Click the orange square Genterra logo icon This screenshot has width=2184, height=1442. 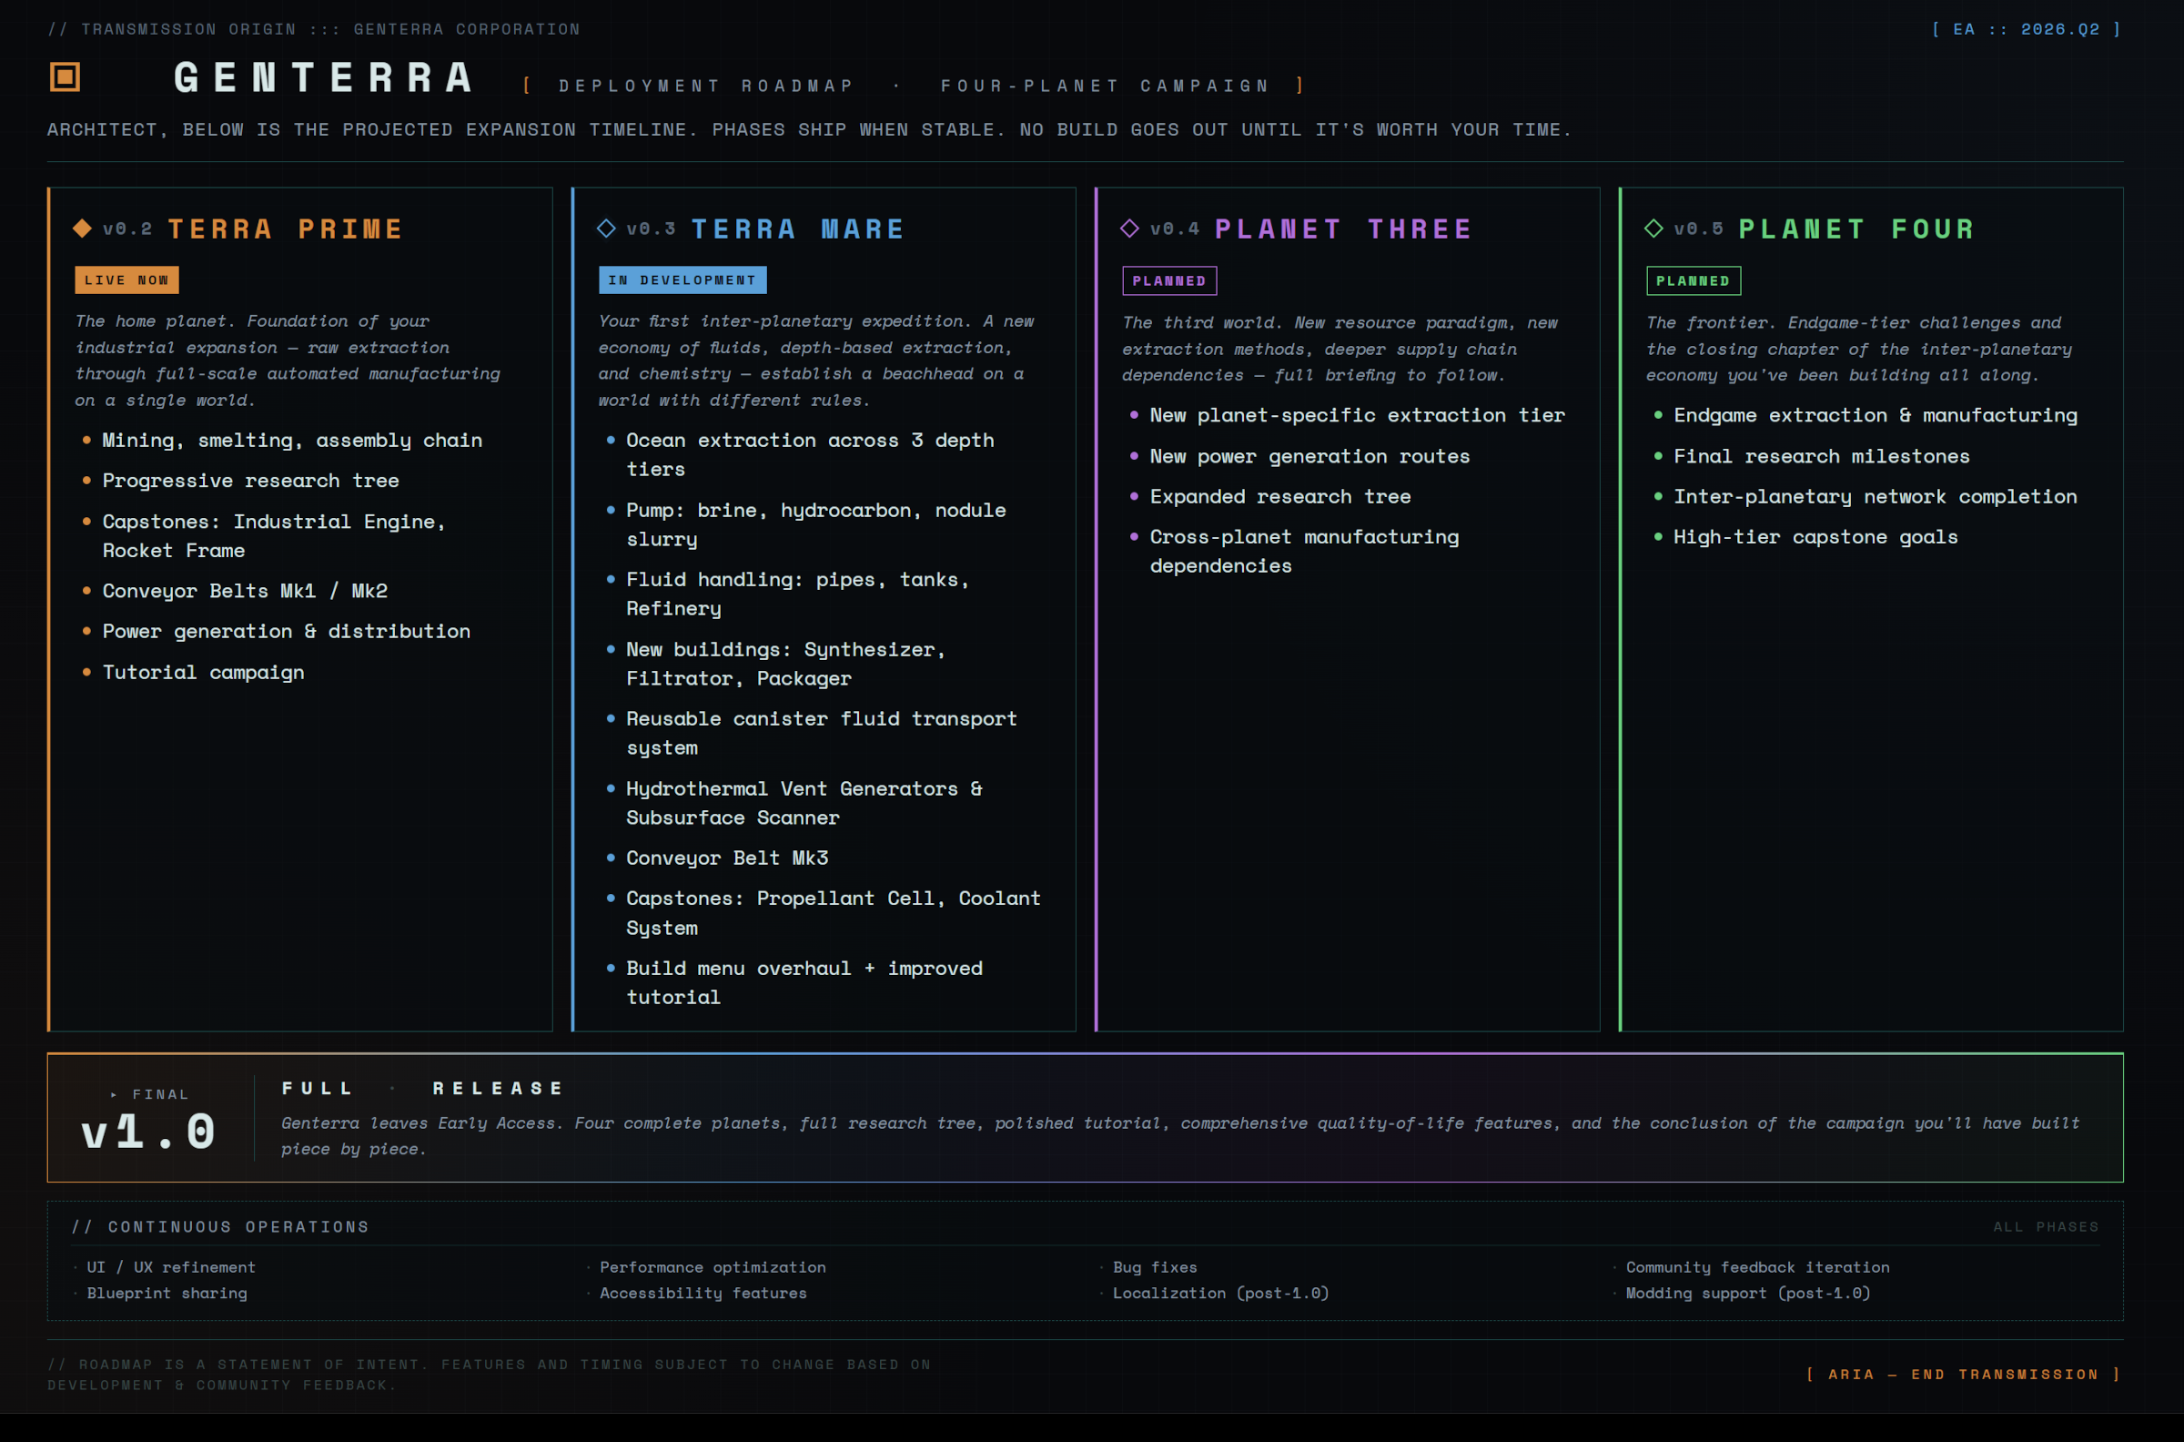66,76
